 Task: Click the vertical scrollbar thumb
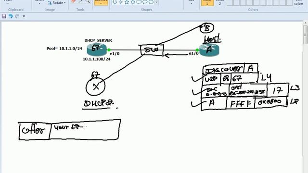pyautogui.click(x=306, y=35)
